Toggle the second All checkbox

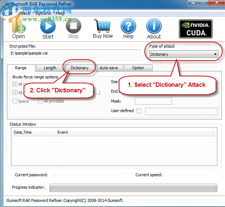pyautogui.click(x=15, y=93)
